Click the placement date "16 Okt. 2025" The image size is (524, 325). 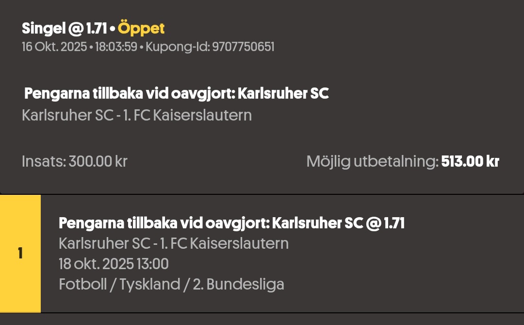pos(54,47)
